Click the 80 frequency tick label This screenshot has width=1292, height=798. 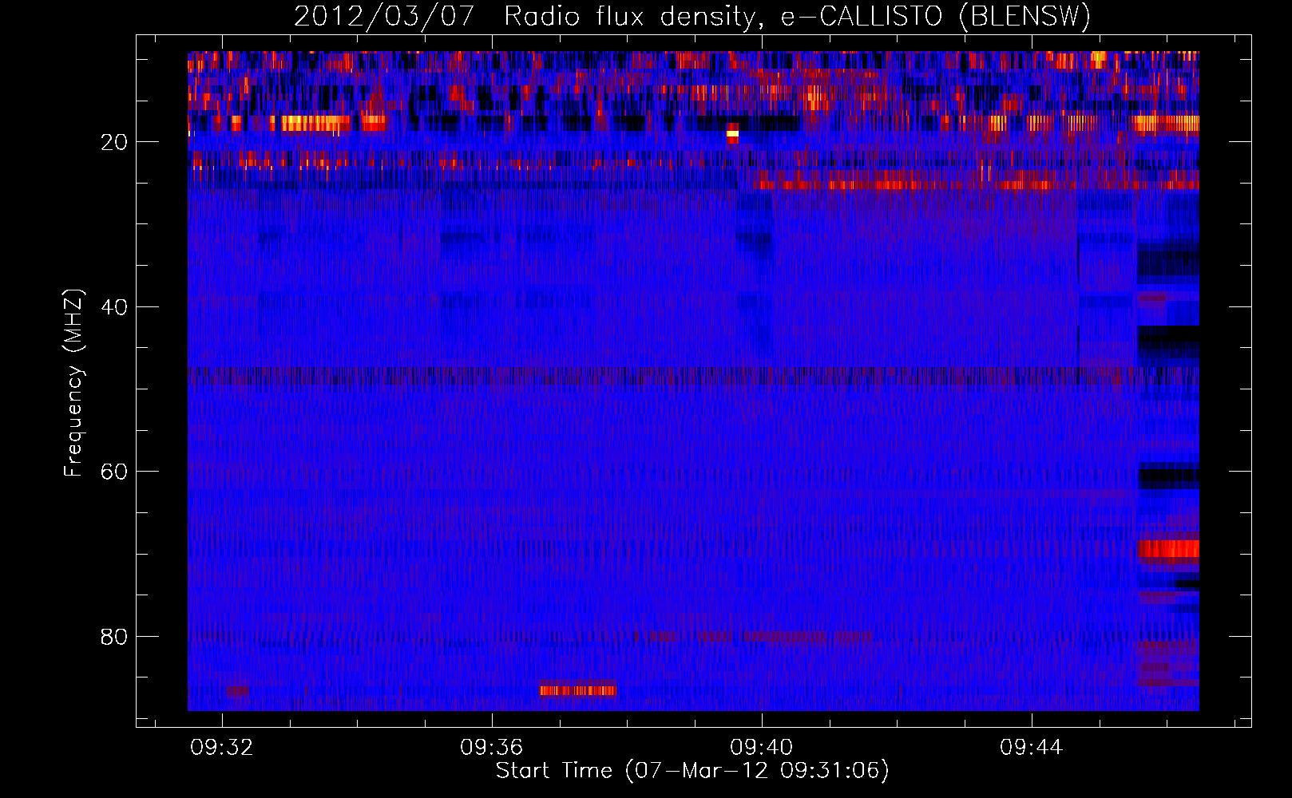115,636
